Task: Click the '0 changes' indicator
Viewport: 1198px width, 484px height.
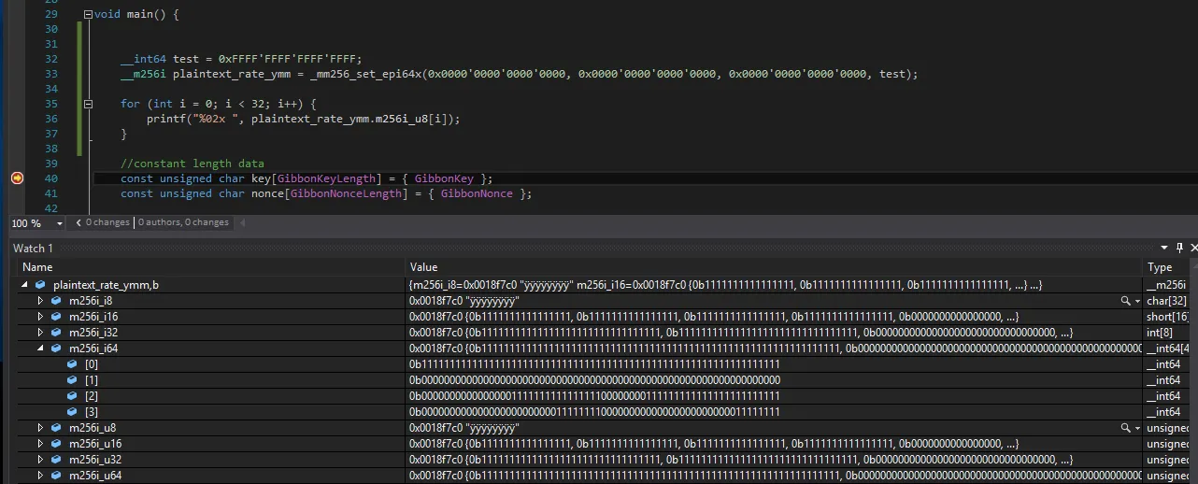Action: tap(107, 222)
